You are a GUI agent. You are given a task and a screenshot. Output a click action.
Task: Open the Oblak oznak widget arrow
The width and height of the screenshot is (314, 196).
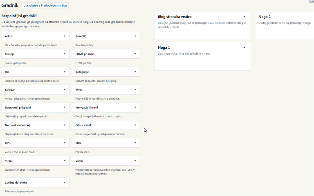135,125
